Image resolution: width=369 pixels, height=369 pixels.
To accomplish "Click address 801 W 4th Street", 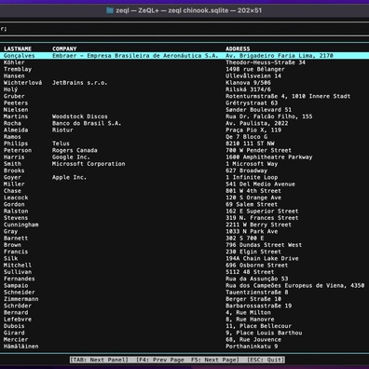I will pos(253,191).
